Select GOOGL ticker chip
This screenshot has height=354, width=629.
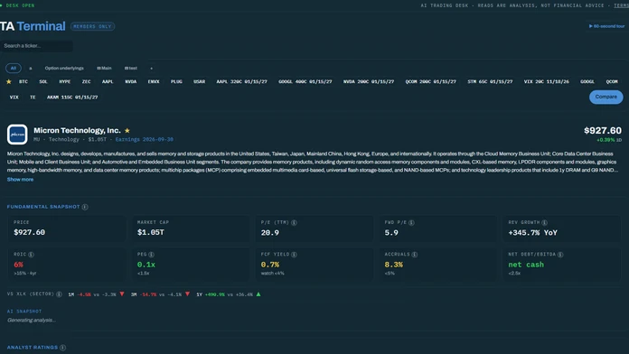click(587, 82)
